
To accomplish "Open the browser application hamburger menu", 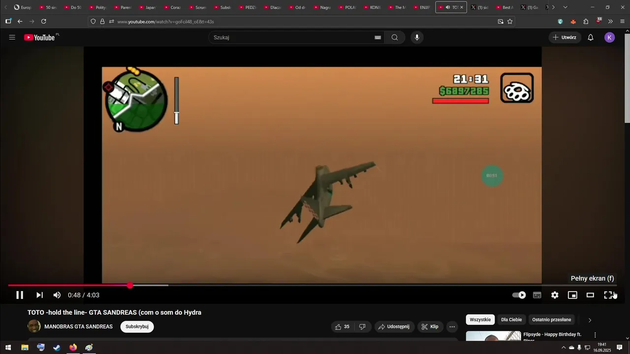I will 623,22.
